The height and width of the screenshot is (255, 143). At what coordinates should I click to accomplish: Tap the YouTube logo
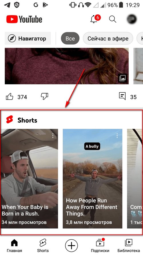[24, 19]
